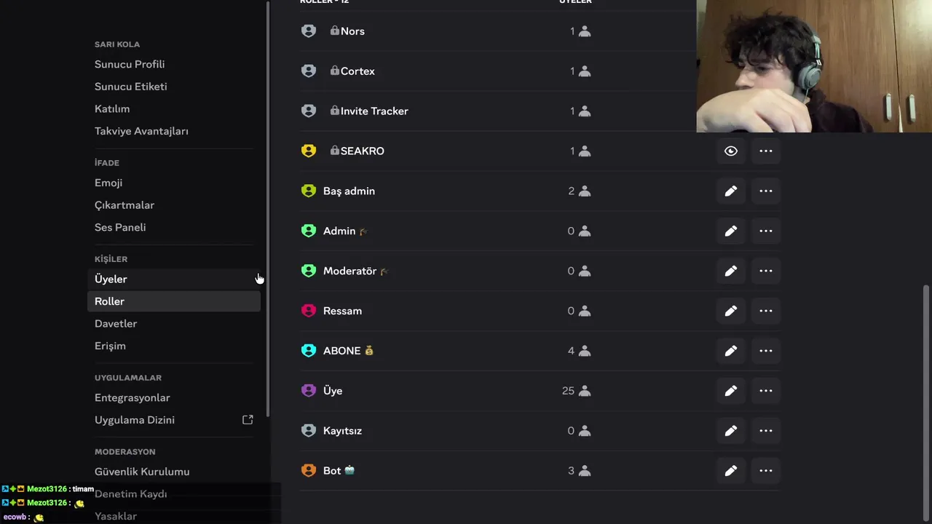The height and width of the screenshot is (524, 932).
Task: View the SEAKRO role with eye icon
Action: (x=730, y=151)
